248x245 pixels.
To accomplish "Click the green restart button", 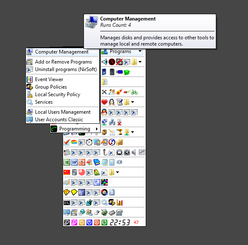I will 104,222.
